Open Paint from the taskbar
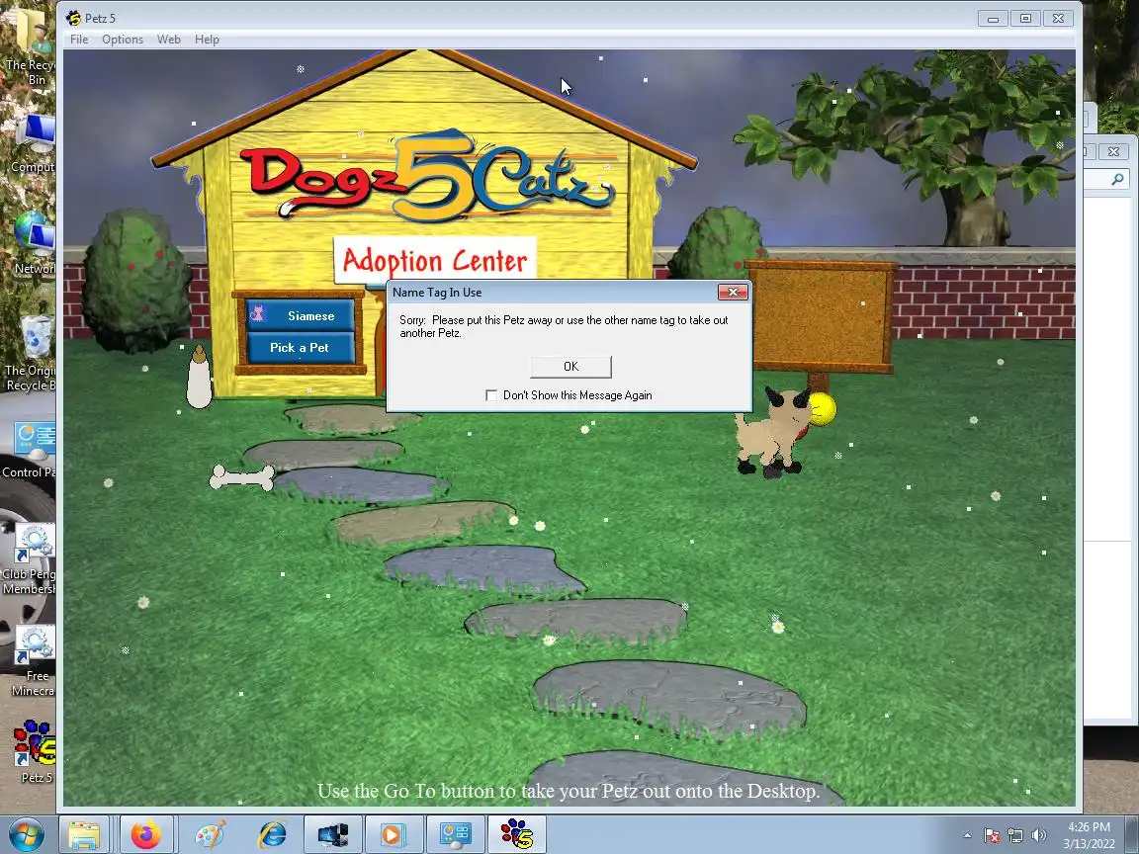The image size is (1139, 854). 211,835
